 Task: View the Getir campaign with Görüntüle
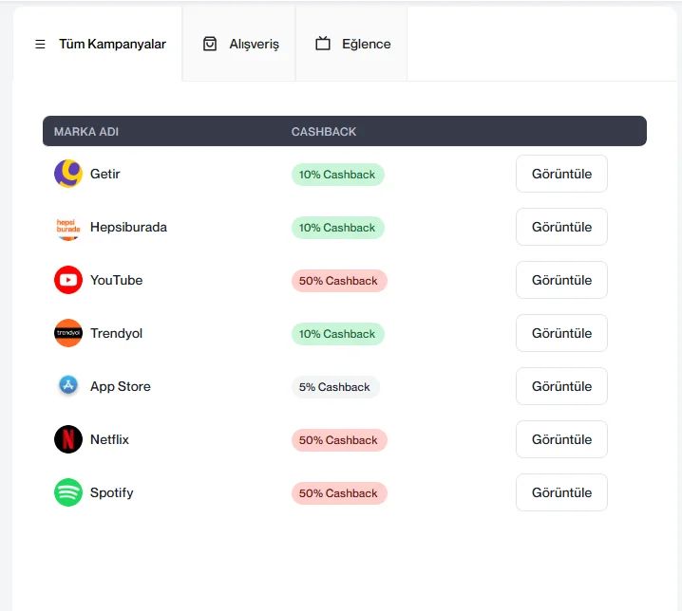pos(561,174)
